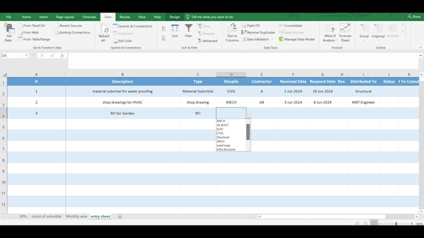Switch to the Home tab

coord(26,17)
